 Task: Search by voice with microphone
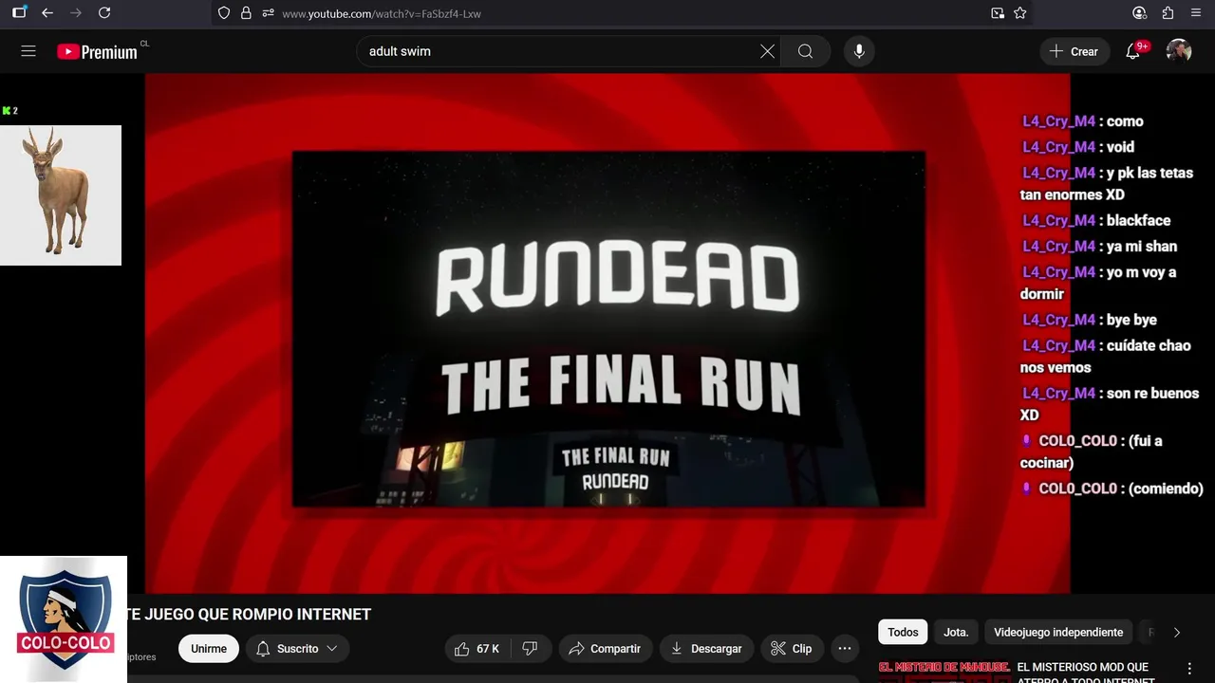coord(859,51)
